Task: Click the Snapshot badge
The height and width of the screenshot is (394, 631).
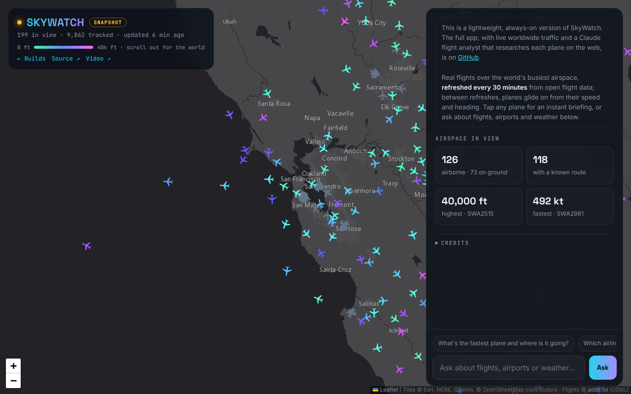Action: (x=108, y=23)
